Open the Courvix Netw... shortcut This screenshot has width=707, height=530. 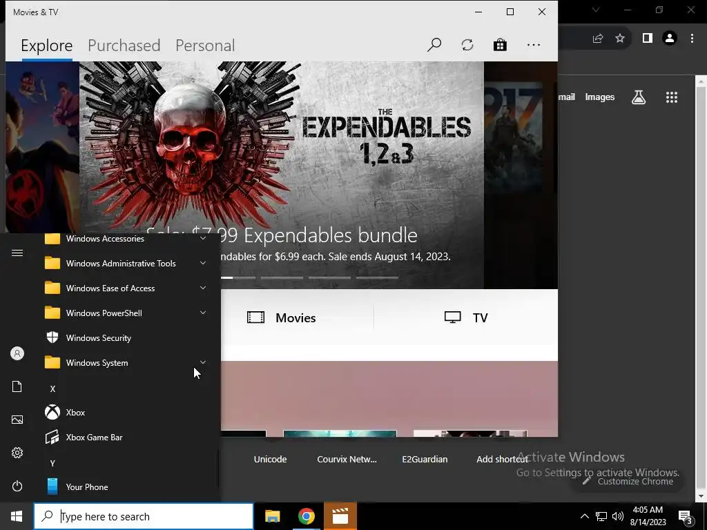click(x=347, y=459)
